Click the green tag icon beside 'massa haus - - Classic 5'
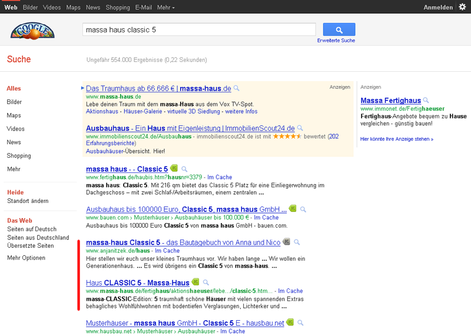The image size is (471, 336). click(x=174, y=168)
